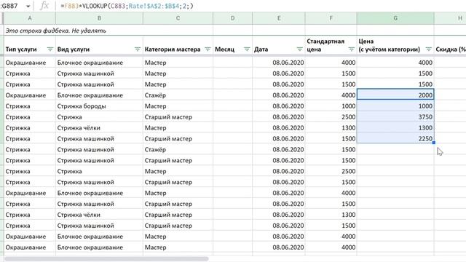Click the fill handle of selected range
The image size is (466, 262).
434,143
